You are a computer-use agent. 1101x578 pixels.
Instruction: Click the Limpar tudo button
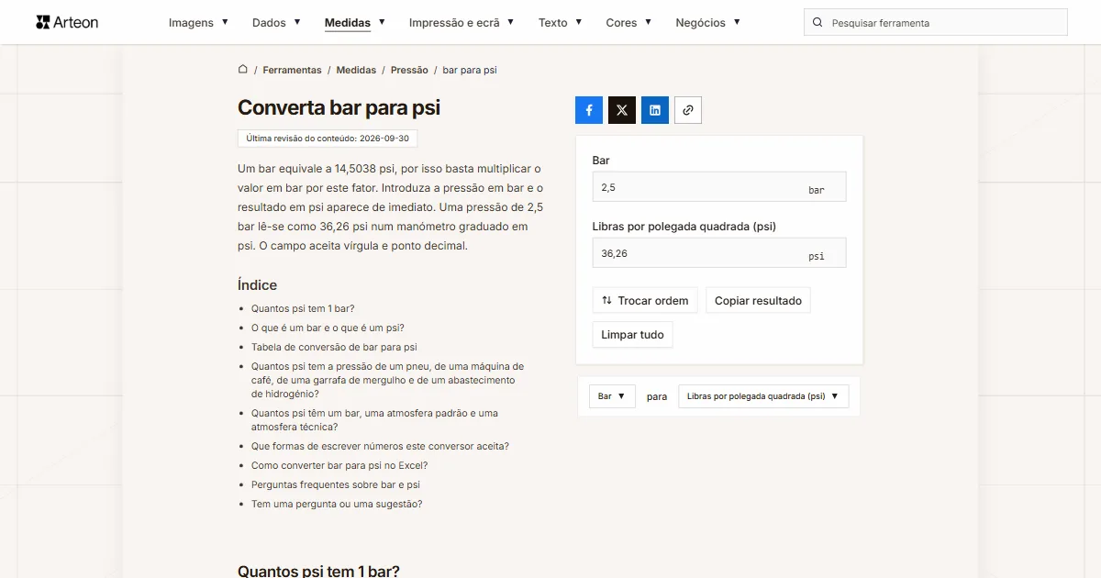coord(633,335)
